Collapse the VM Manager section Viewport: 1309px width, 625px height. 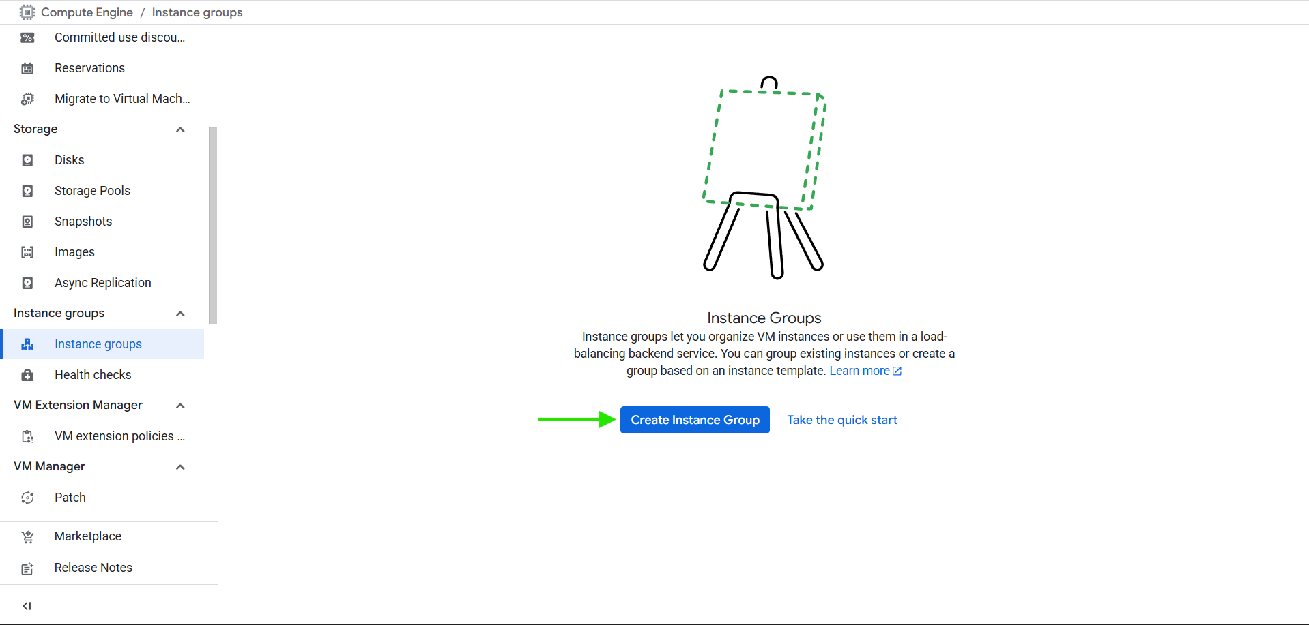180,467
